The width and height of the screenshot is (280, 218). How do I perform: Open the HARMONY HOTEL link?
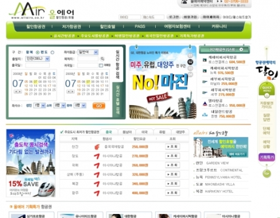pyautogui.click(x=219, y=191)
